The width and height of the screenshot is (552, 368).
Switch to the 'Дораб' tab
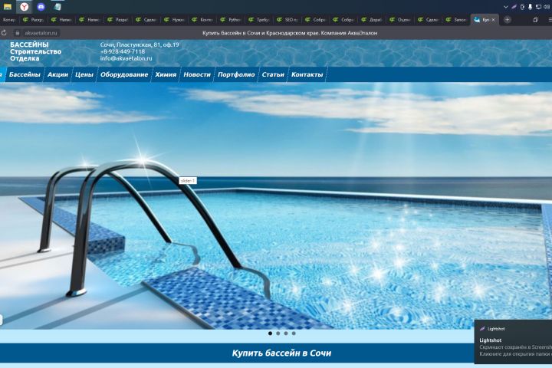(371, 20)
